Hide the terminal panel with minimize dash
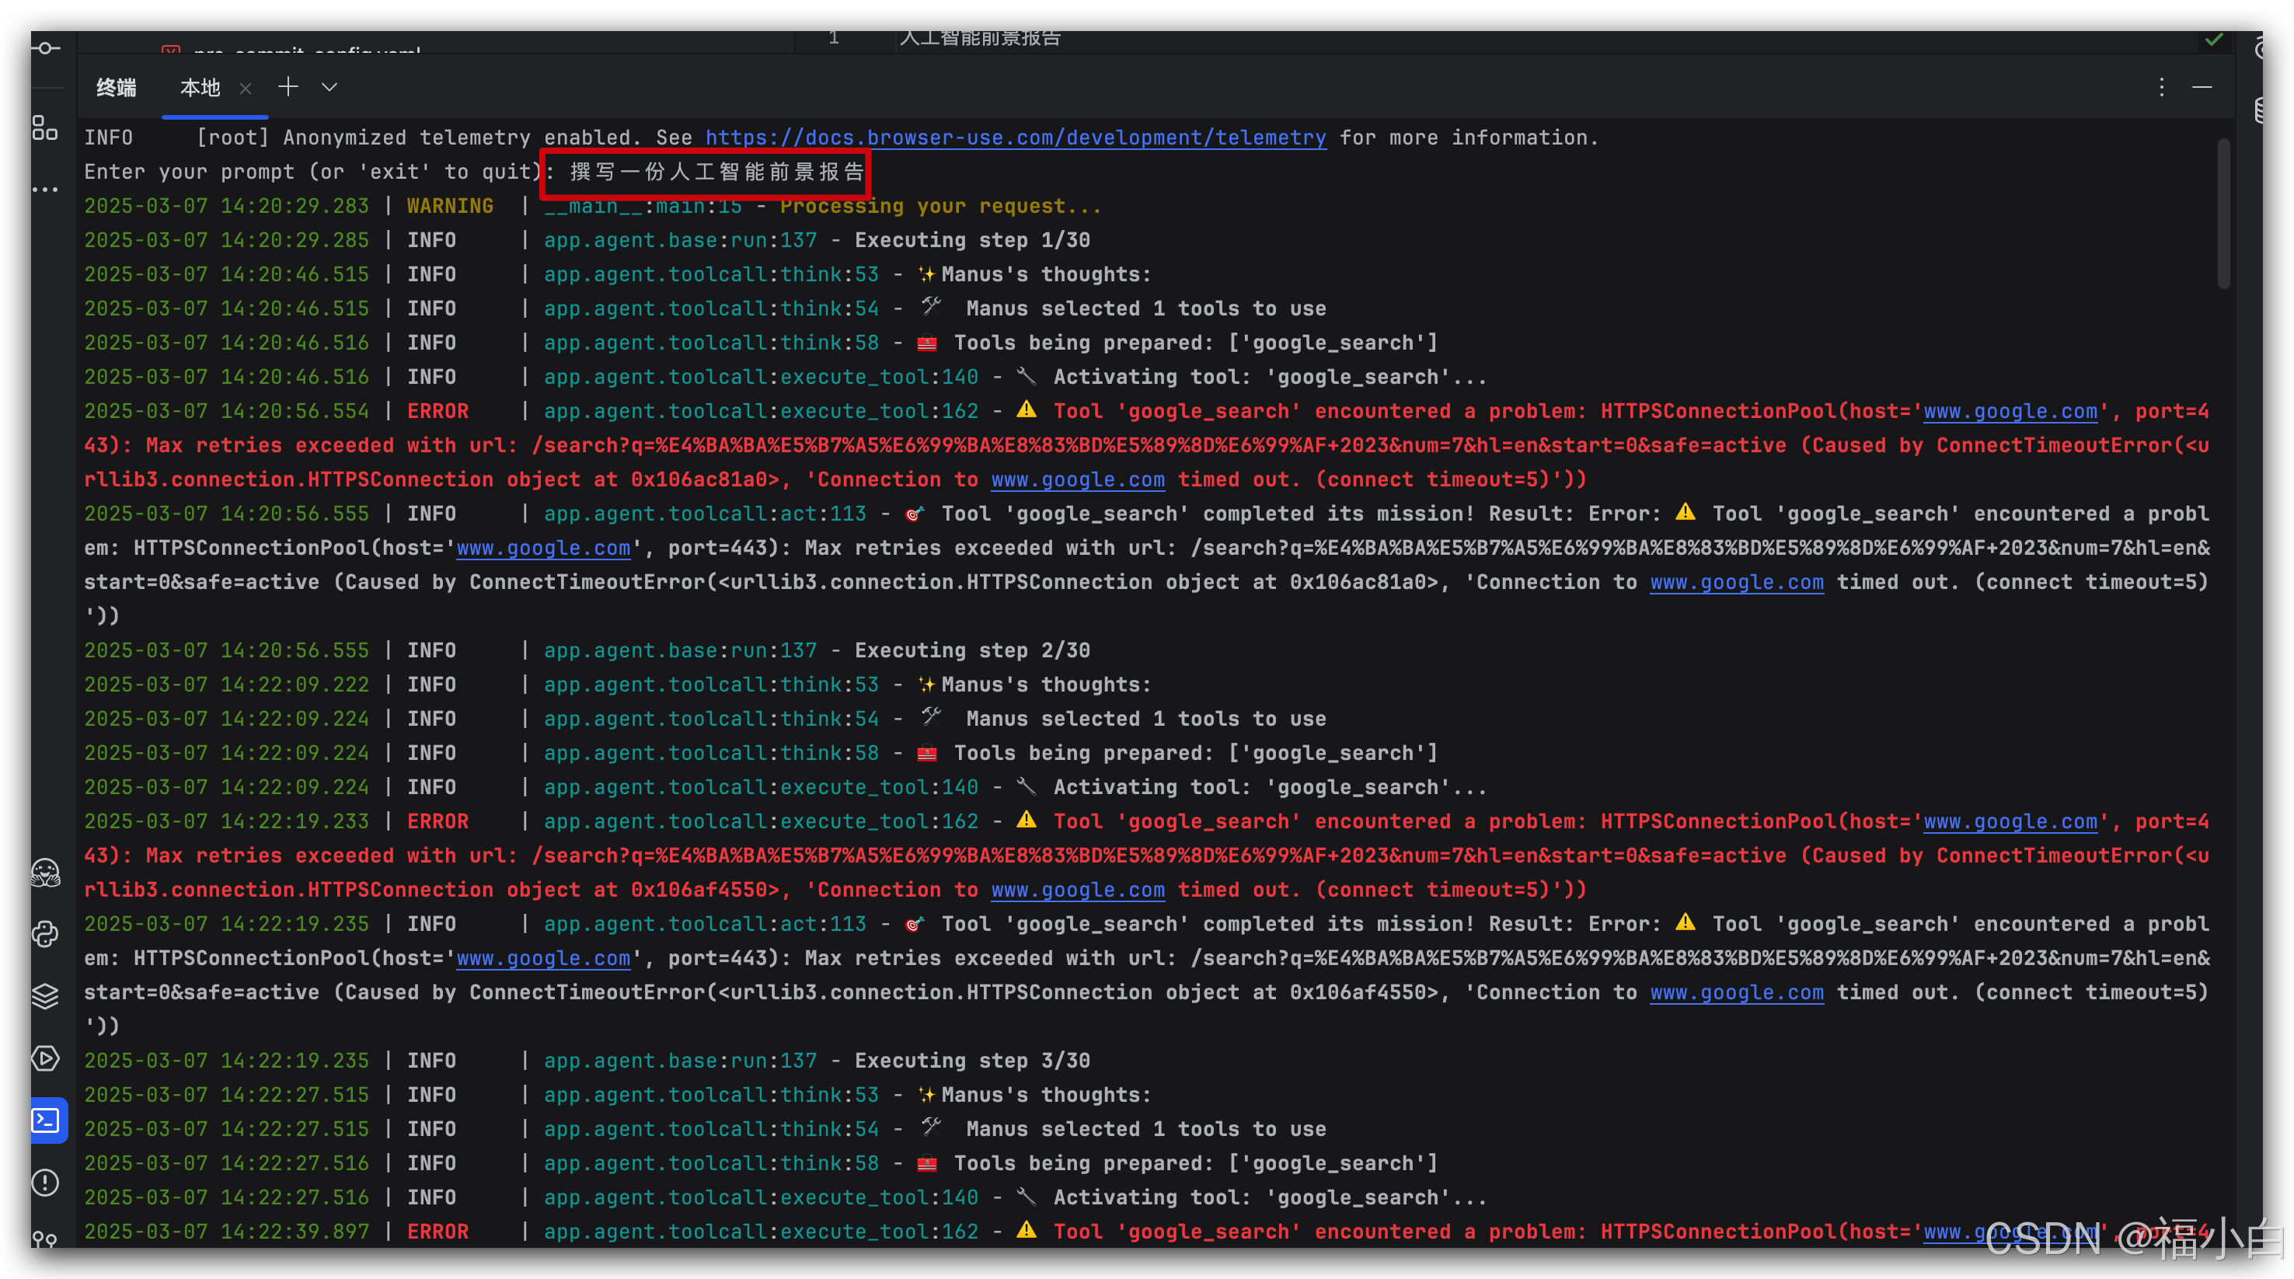The width and height of the screenshot is (2294, 1279). tap(2202, 86)
